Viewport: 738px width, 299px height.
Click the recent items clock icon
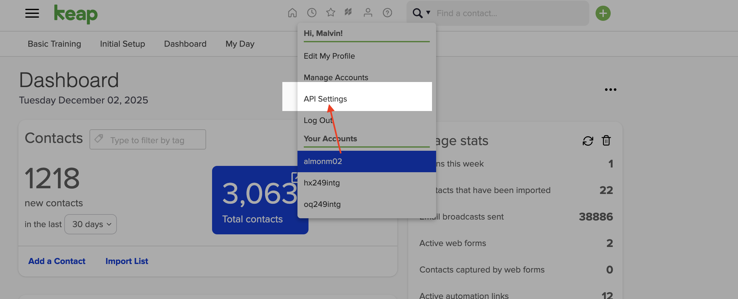pos(312,13)
